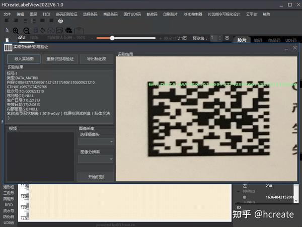The width and height of the screenshot is (302, 227).
Task: Switch to the 胶片 tab
Action: (x=242, y=40)
